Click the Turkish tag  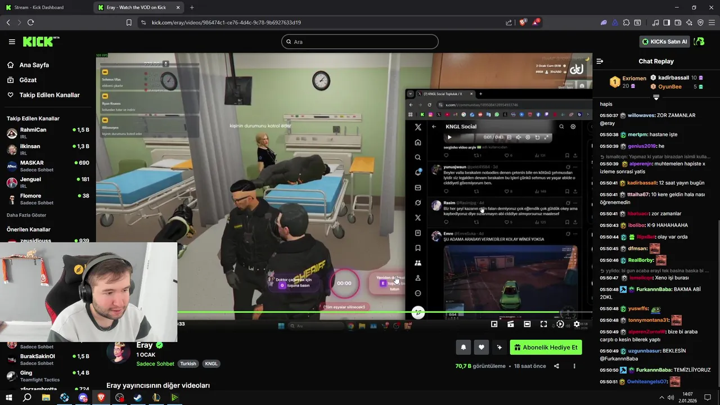pyautogui.click(x=188, y=364)
